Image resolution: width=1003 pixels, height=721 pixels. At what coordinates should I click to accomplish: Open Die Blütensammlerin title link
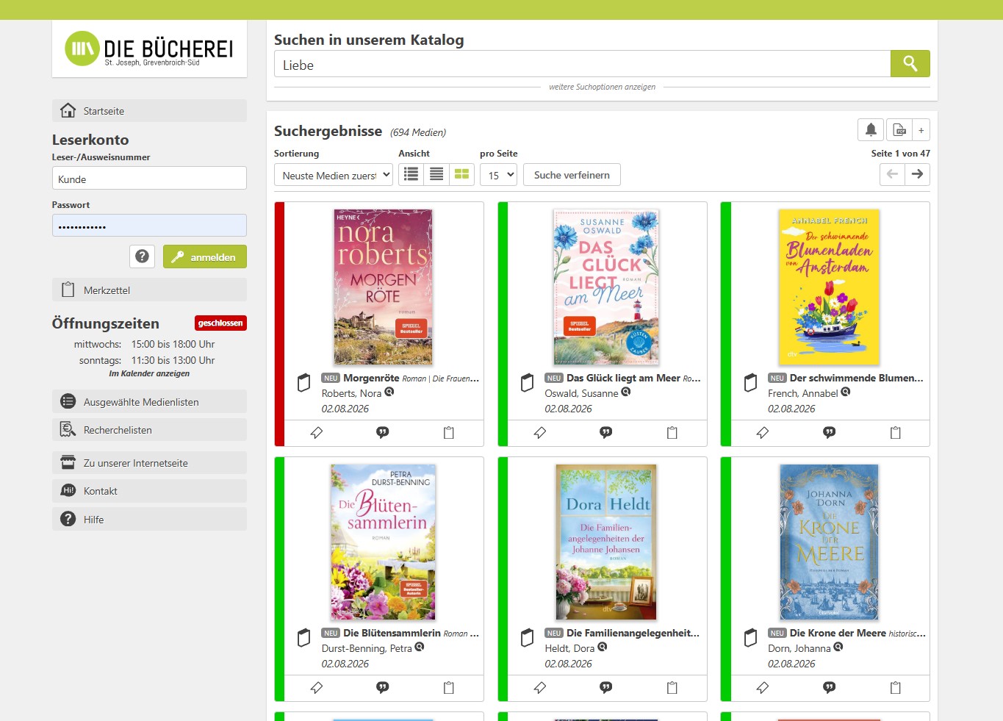392,633
